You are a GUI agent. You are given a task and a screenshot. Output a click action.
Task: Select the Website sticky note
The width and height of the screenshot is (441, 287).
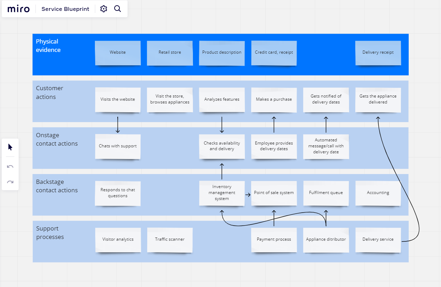click(x=118, y=53)
